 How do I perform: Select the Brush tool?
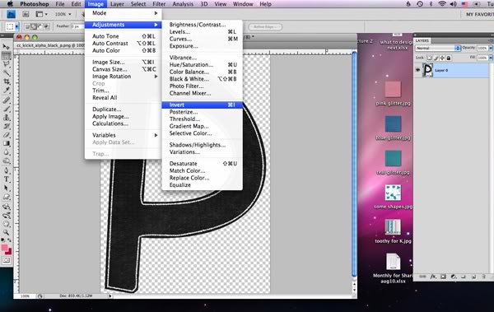coord(7,109)
